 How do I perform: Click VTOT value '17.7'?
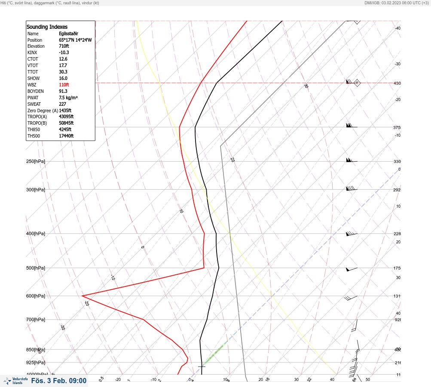[63, 65]
